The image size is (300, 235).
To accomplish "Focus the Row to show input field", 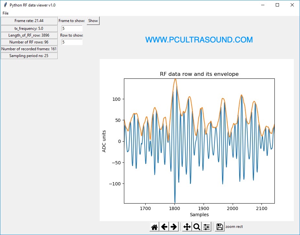I will [x=72, y=42].
